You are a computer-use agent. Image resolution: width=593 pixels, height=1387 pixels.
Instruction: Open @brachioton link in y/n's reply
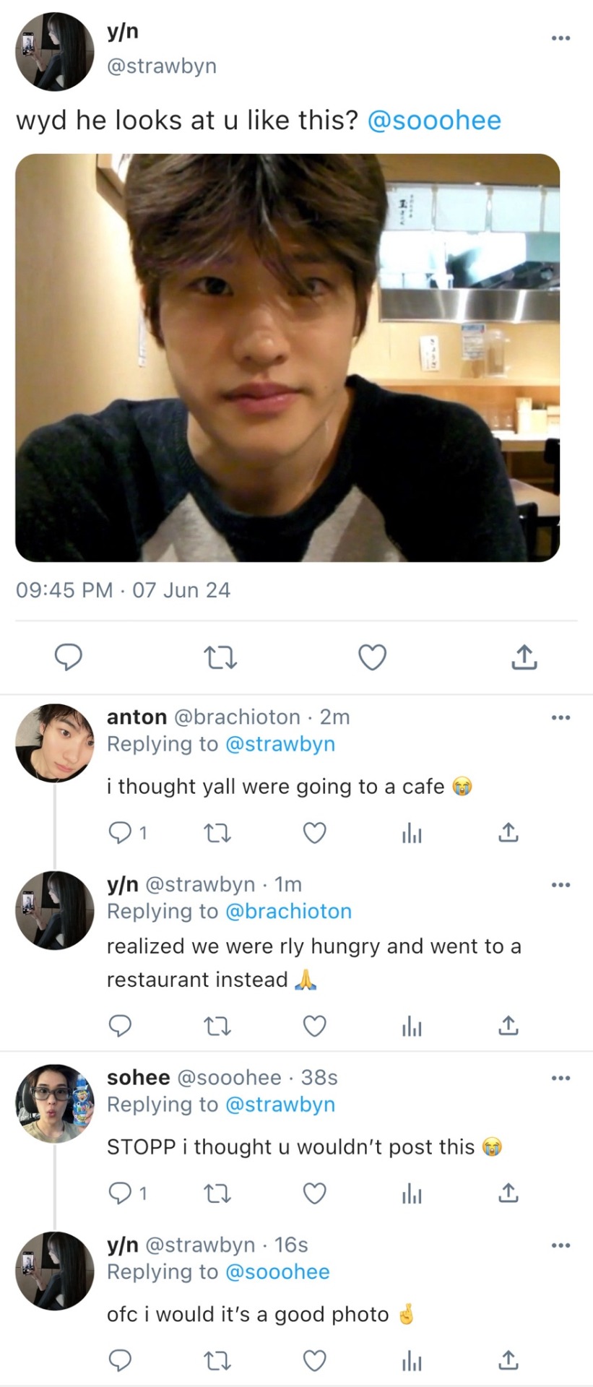(288, 912)
